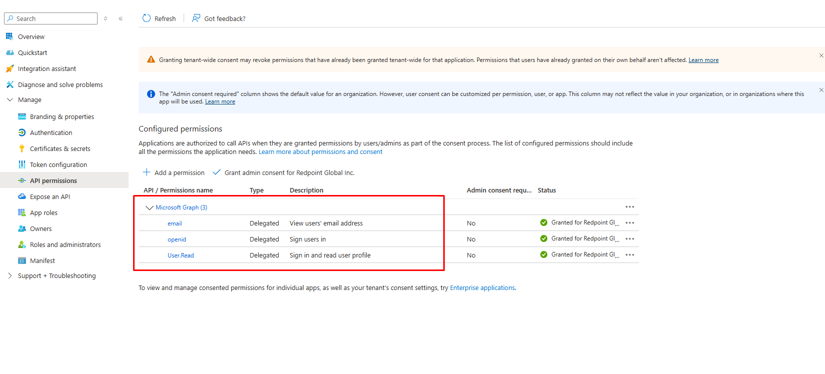825x374 pixels.
Task: Click the ellipsis for email permission row
Action: point(630,223)
